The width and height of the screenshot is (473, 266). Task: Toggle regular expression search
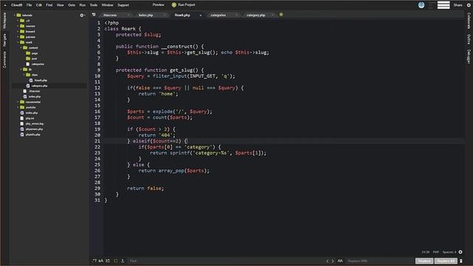[x=95, y=261]
